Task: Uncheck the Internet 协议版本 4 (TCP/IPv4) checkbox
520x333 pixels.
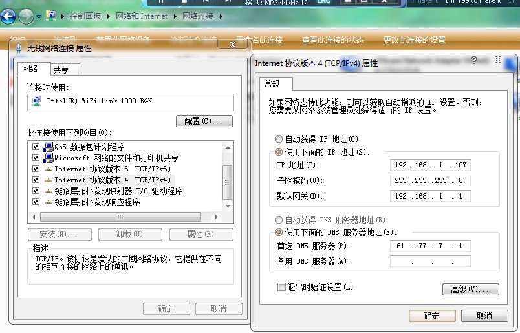Action: pos(36,180)
